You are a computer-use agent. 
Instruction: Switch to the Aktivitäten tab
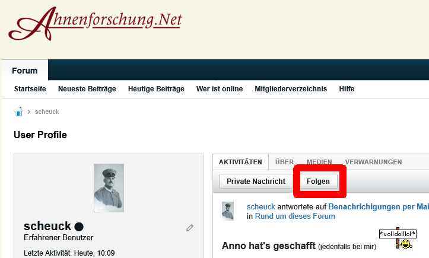(x=240, y=162)
